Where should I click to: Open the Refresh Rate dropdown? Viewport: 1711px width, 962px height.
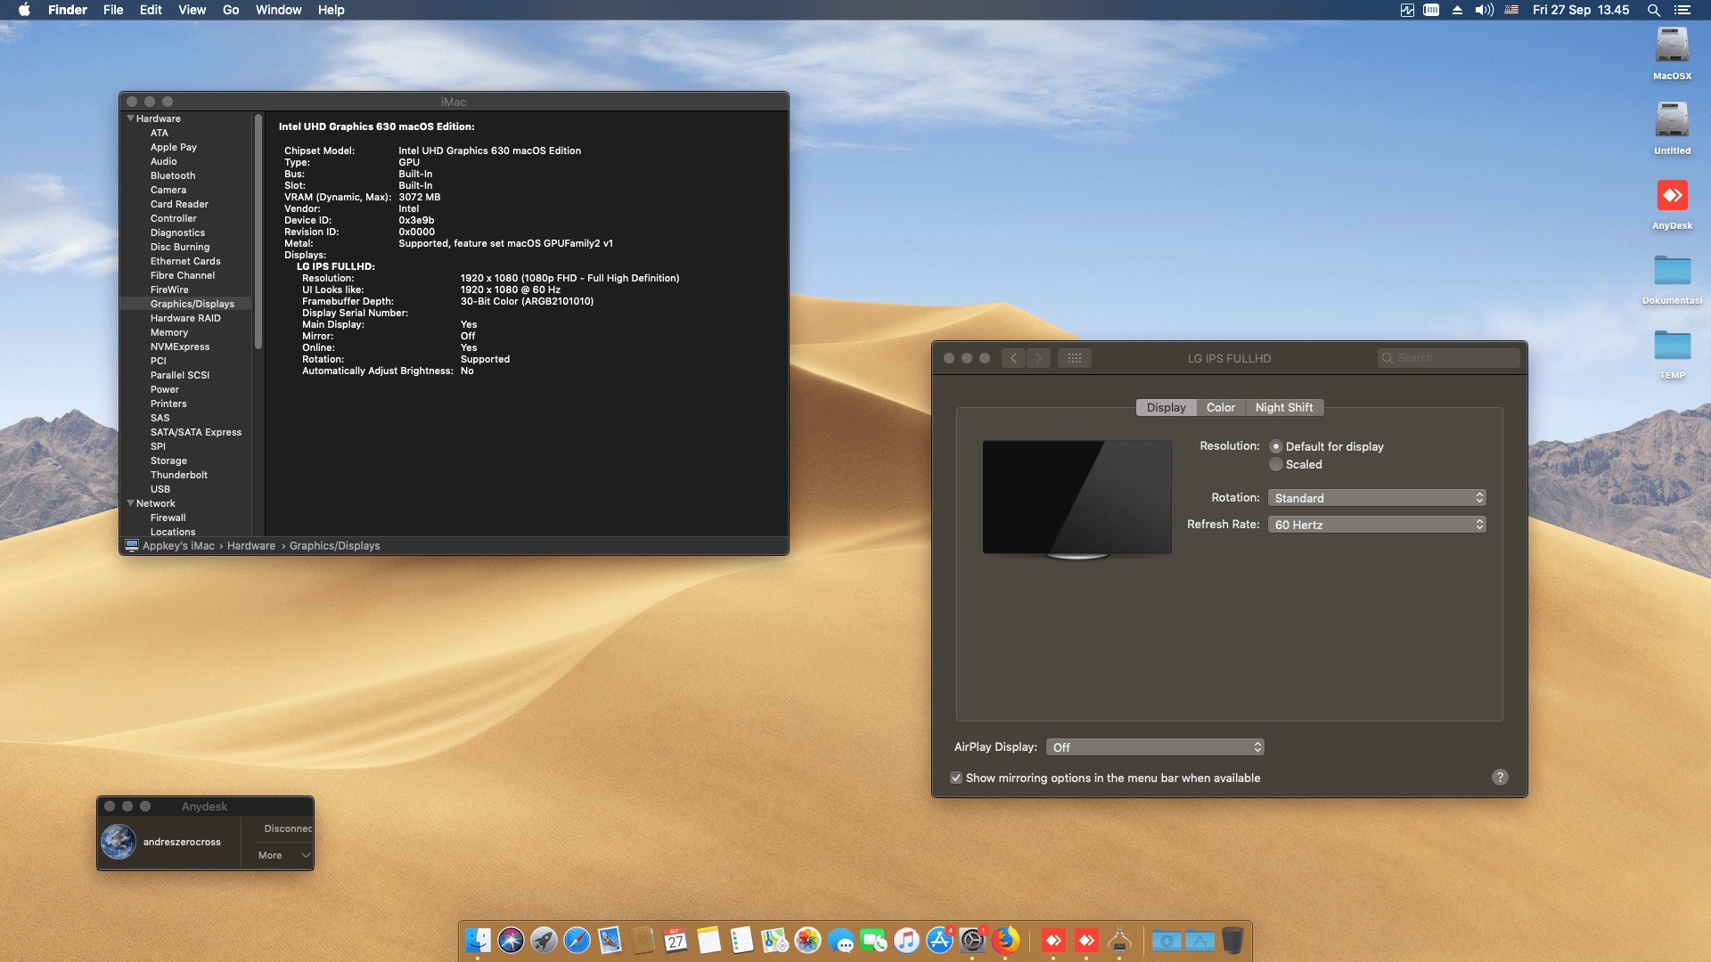coord(1377,525)
